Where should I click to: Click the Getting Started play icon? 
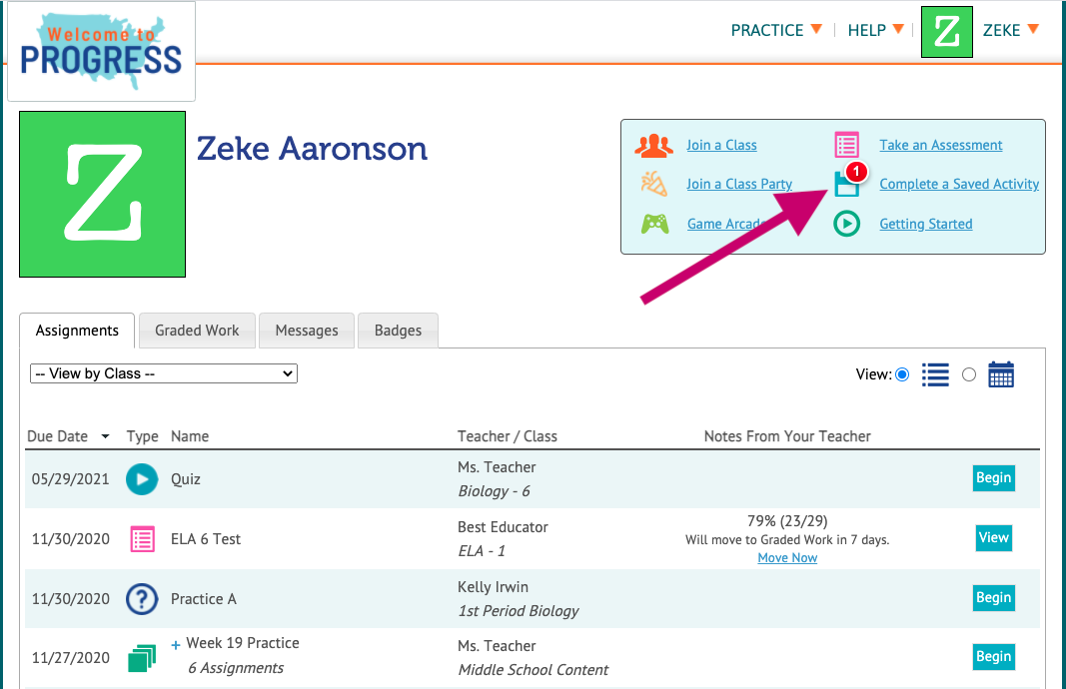pos(846,224)
